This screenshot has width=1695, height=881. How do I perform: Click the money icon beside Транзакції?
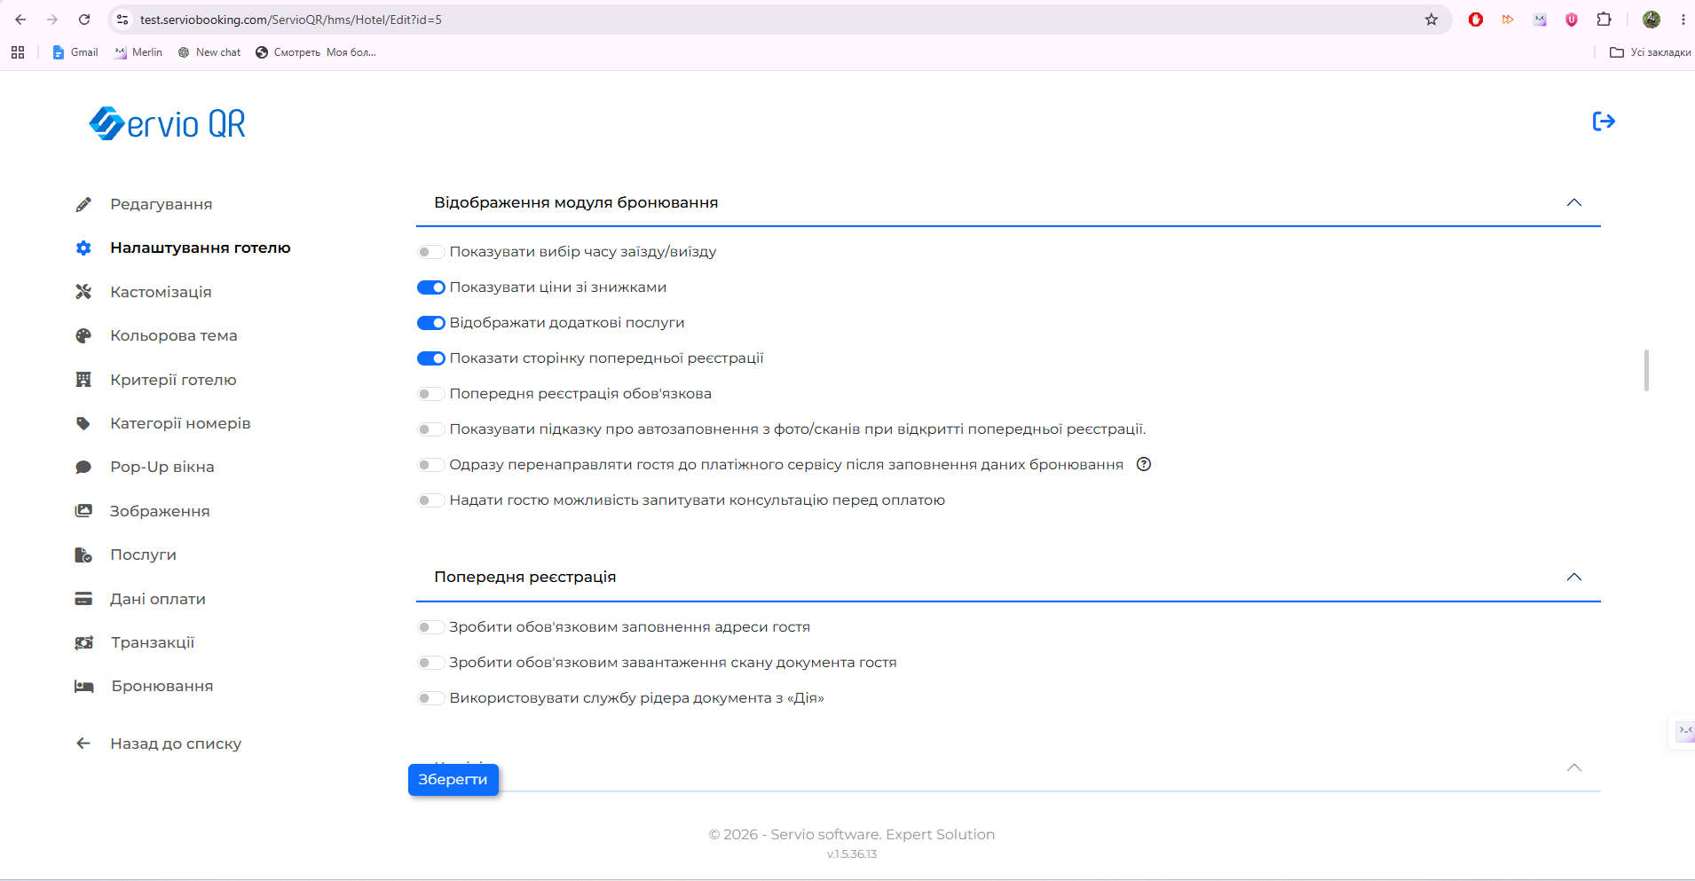coord(84,642)
